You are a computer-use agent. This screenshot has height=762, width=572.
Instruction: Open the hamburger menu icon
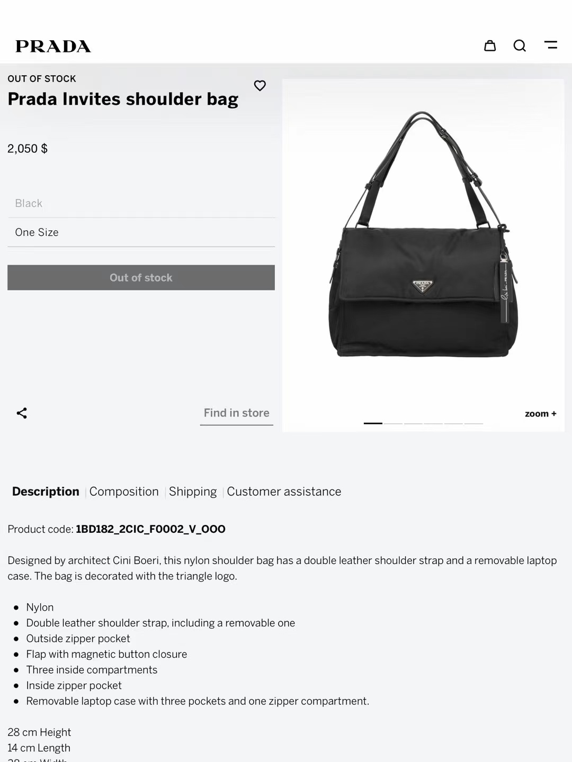point(551,46)
